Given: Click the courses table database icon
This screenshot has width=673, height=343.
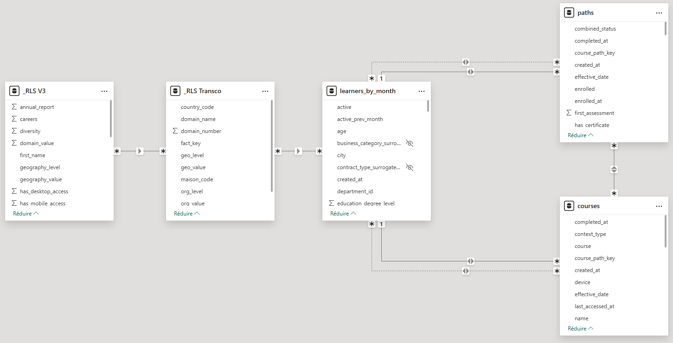Looking at the screenshot, I should (x=569, y=206).
